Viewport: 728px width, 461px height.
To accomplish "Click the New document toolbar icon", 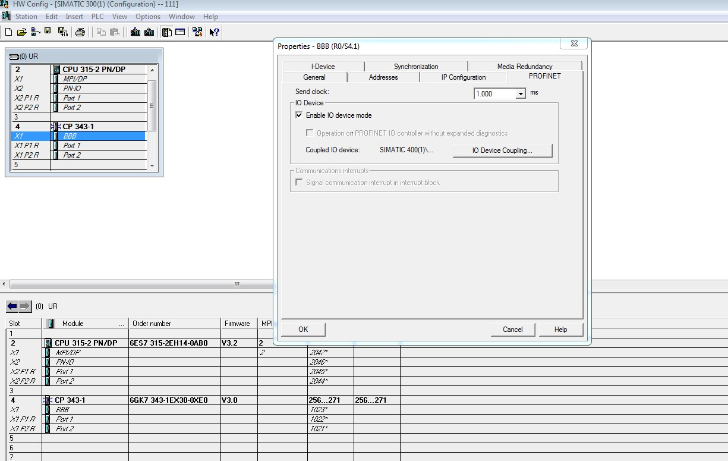I will (x=8, y=32).
